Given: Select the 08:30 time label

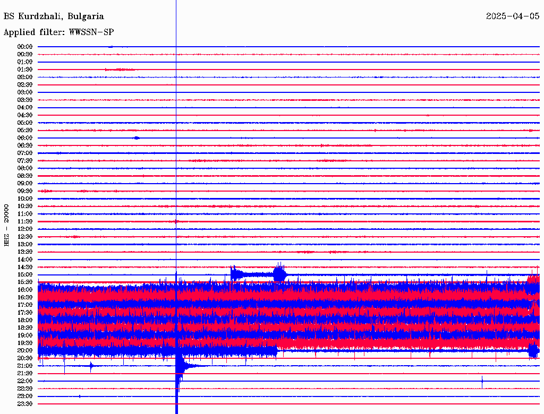Looking at the screenshot, I should tap(25, 176).
